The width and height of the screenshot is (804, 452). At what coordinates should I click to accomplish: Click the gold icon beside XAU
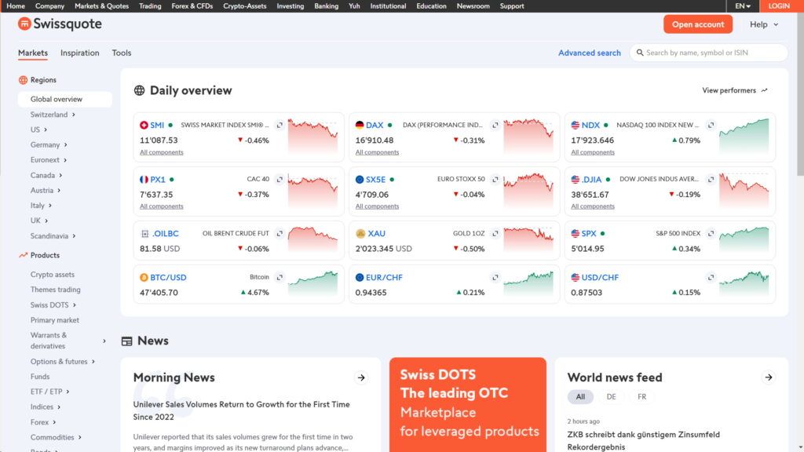pyautogui.click(x=360, y=233)
